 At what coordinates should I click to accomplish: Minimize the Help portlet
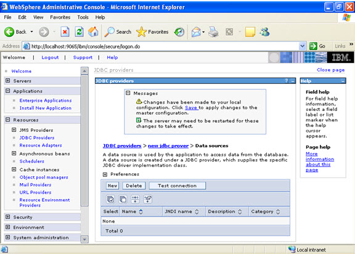point(343,81)
